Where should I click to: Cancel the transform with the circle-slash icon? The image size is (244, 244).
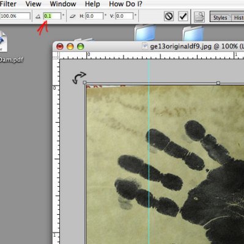[169, 16]
